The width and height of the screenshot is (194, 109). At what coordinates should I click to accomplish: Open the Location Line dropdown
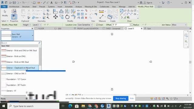(x=85, y=25)
